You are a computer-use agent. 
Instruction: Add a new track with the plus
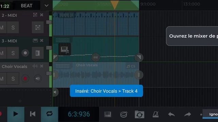point(20,101)
